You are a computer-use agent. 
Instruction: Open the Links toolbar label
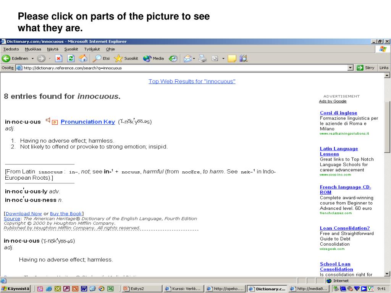point(384,68)
